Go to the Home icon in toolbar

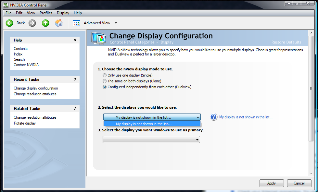(x=59, y=23)
